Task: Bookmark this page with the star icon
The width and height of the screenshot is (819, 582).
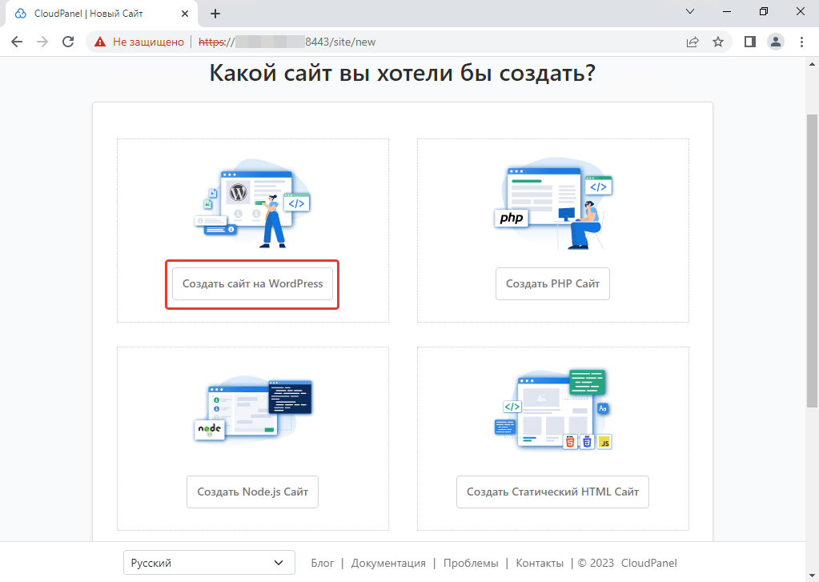Action: point(718,42)
